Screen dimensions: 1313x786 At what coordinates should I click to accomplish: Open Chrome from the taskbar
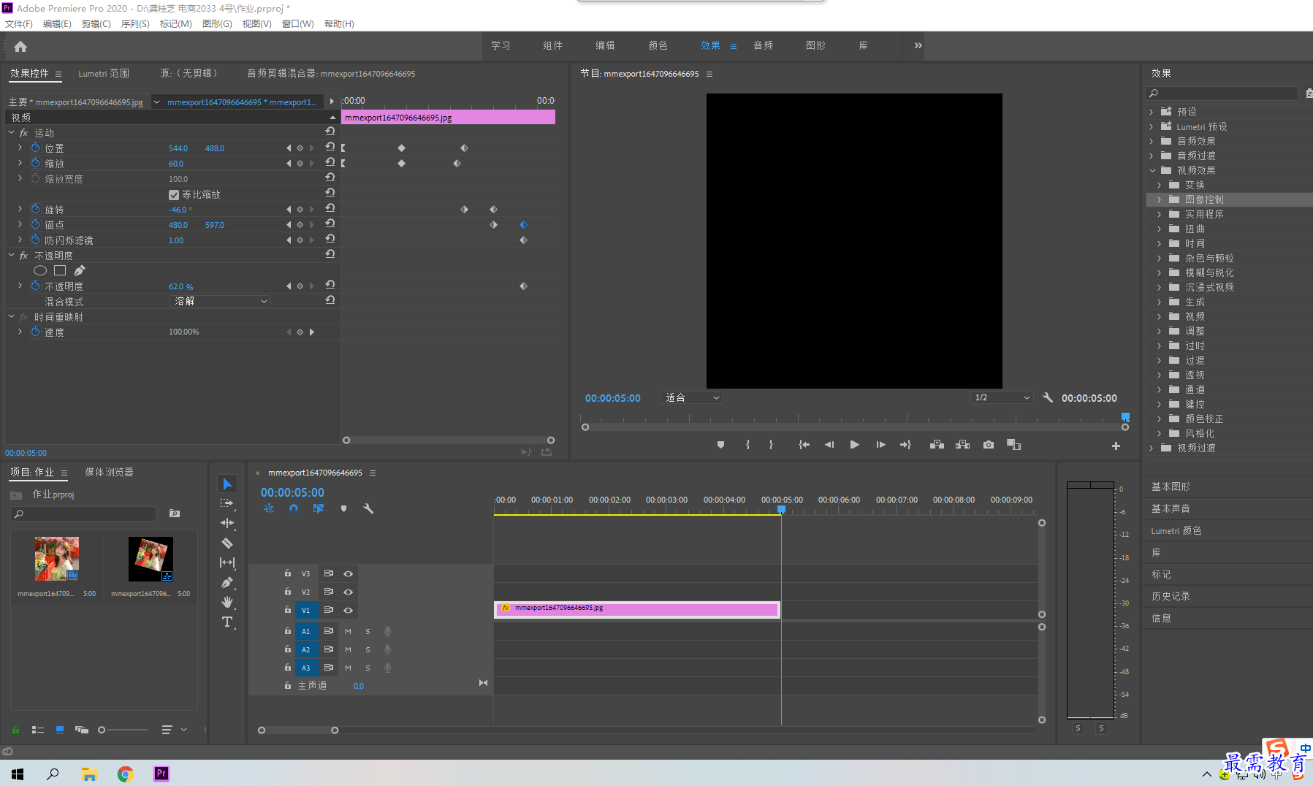pos(126,774)
